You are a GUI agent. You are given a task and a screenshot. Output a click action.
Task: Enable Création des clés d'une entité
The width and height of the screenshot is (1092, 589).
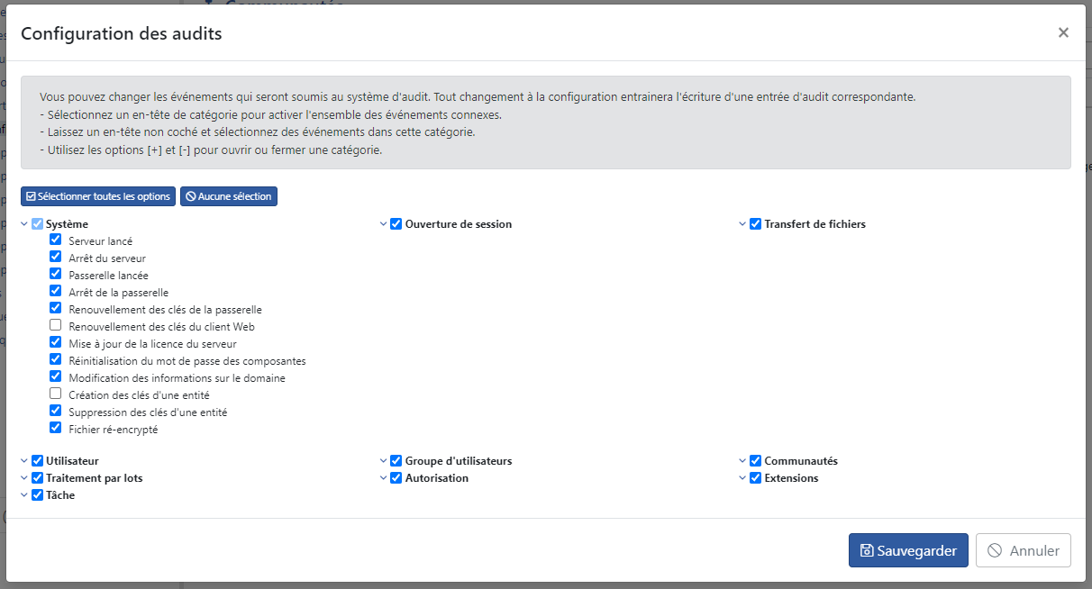[x=56, y=394]
